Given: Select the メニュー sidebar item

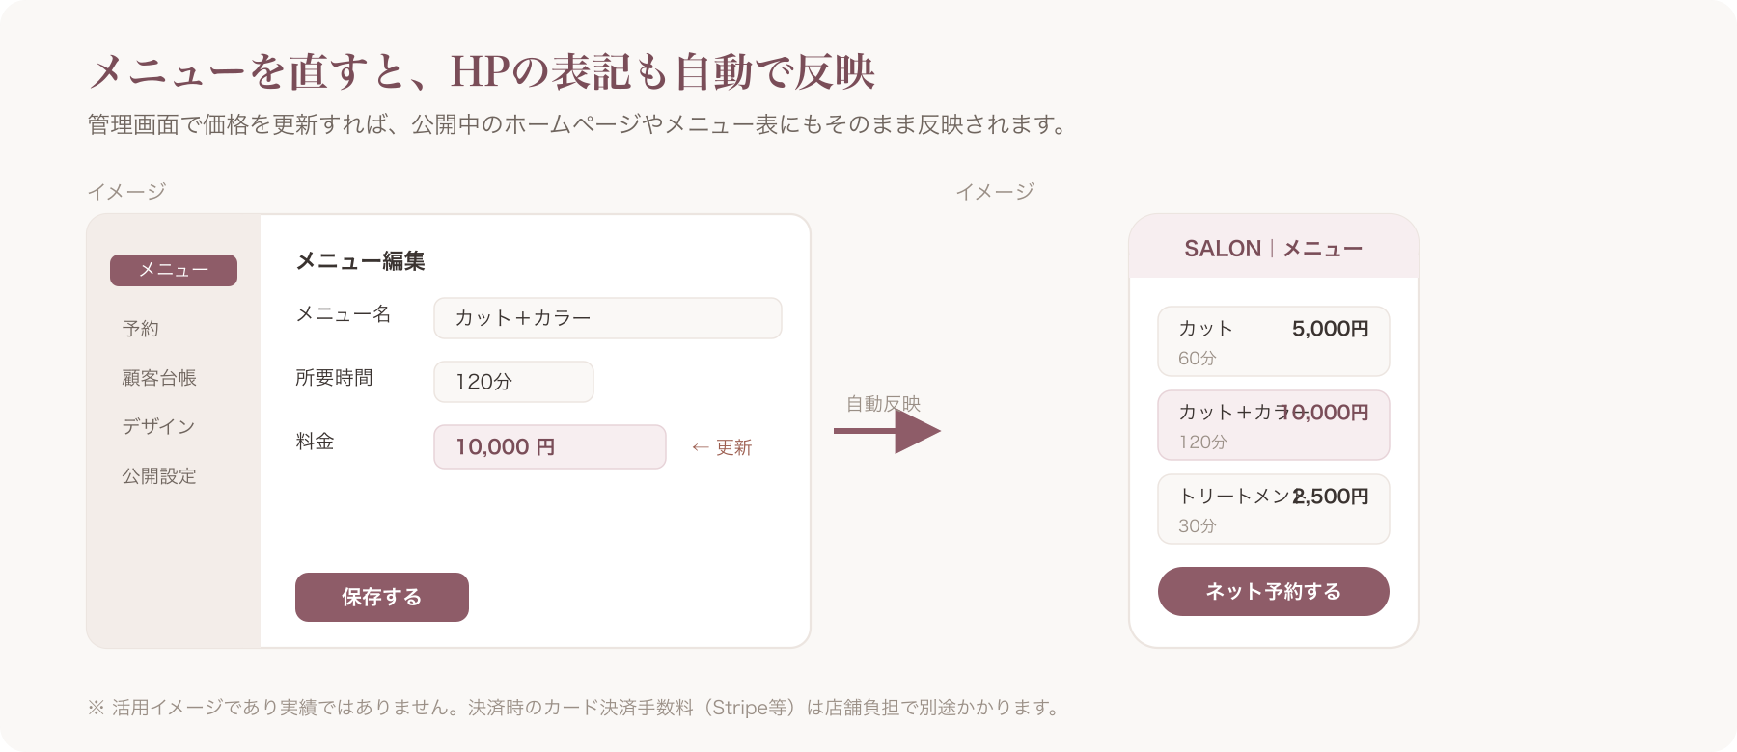Looking at the screenshot, I should click(x=174, y=270).
